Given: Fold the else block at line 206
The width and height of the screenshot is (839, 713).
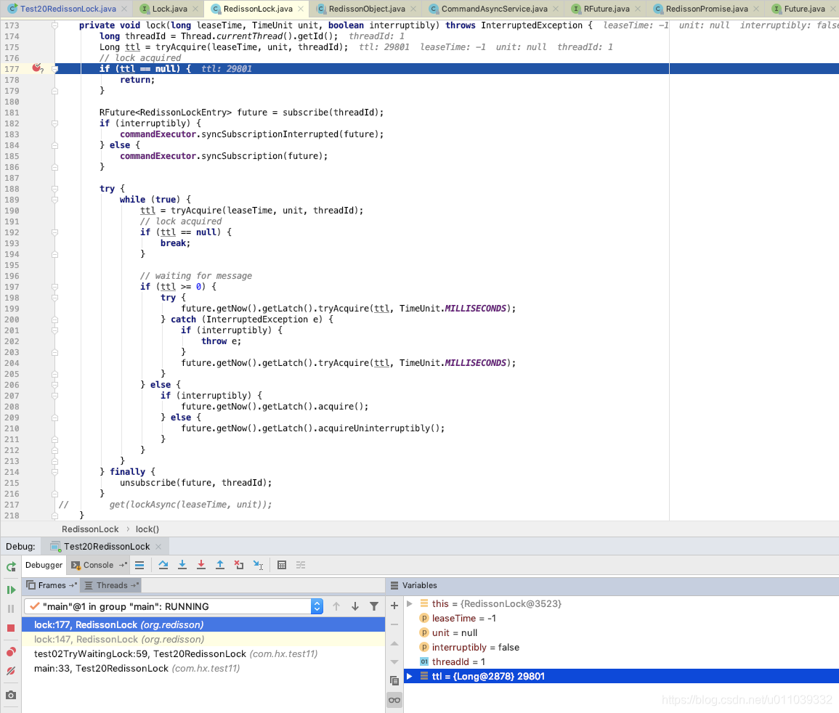Looking at the screenshot, I should (54, 385).
